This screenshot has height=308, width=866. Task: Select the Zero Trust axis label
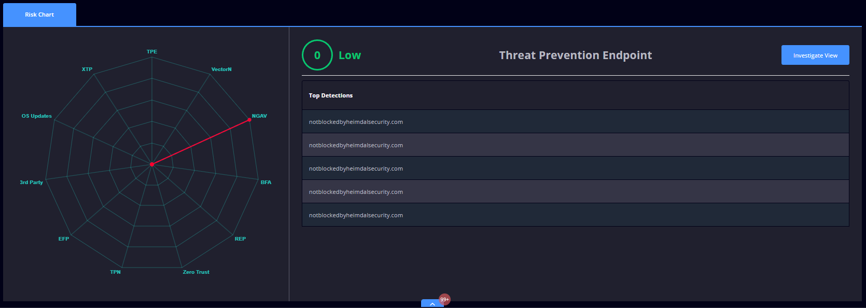click(196, 272)
